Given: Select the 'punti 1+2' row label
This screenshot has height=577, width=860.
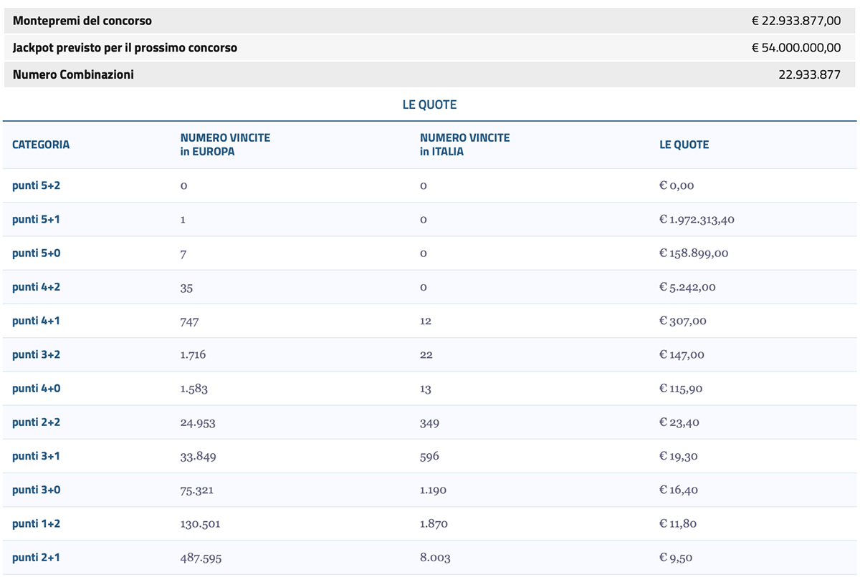Looking at the screenshot, I should coord(36,523).
